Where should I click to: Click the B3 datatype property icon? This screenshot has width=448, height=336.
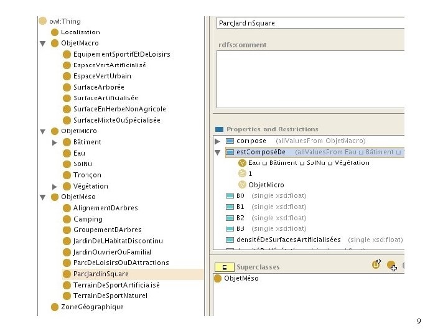click(x=230, y=229)
